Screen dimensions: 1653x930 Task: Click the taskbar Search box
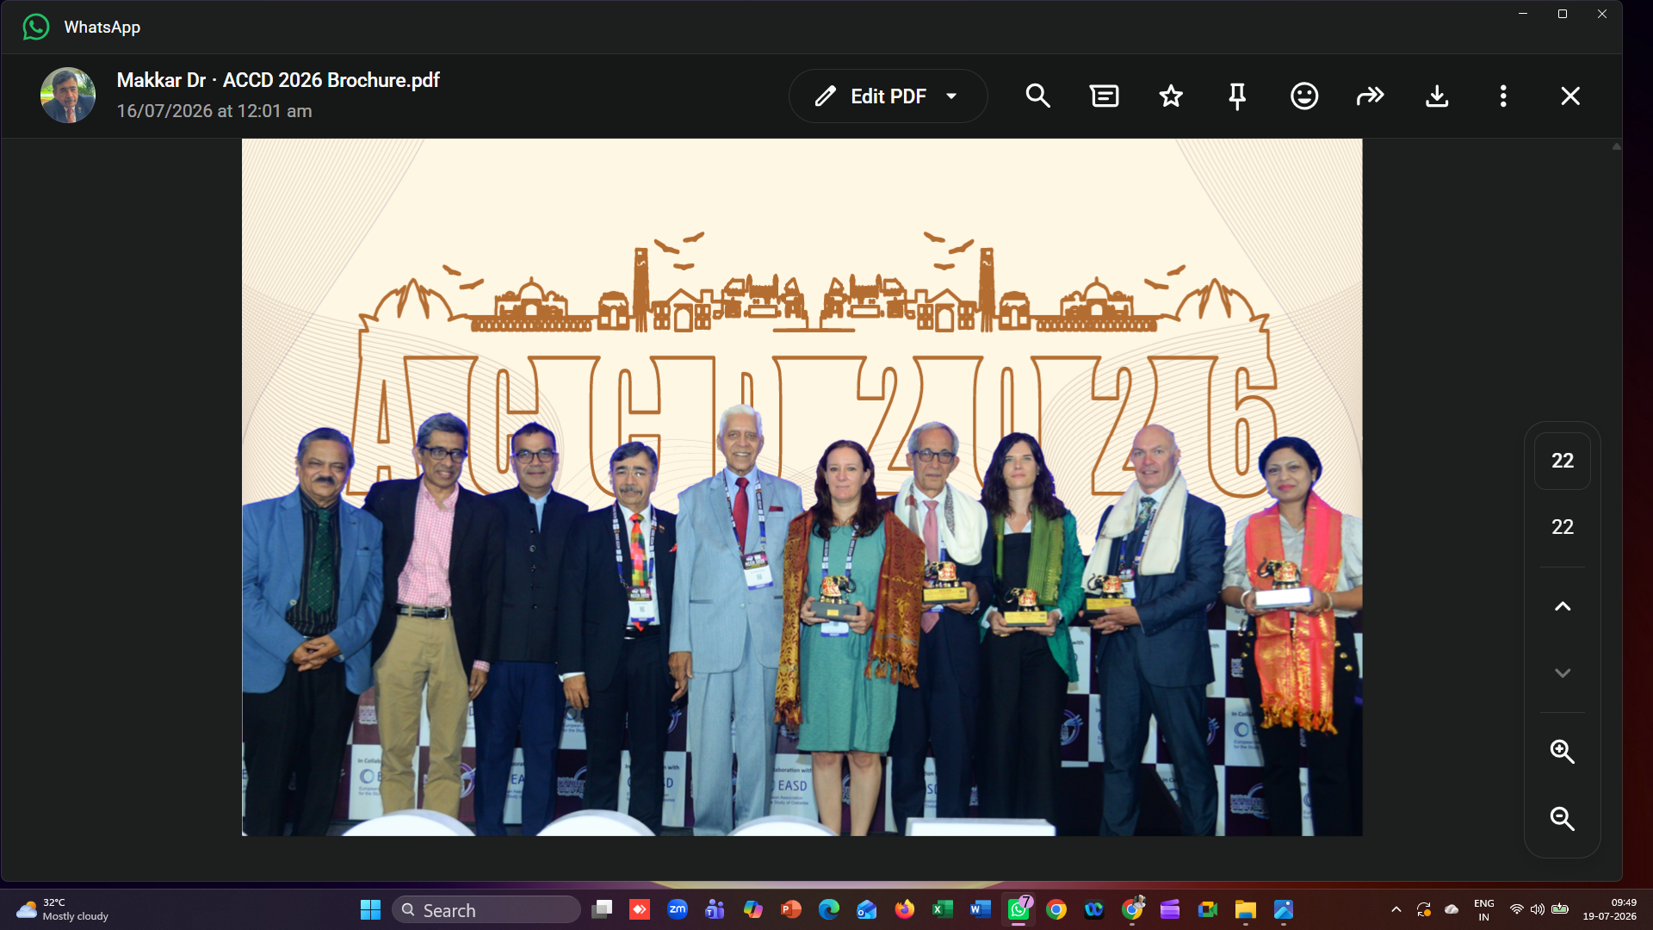(x=486, y=910)
